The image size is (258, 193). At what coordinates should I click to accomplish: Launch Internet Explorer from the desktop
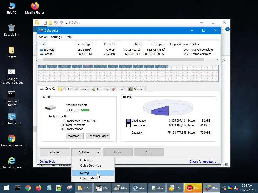(12, 163)
